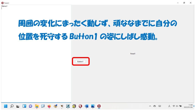Image resolution: width=195 pixels, height=110 pixels.
Task: Open the Wi-Fi network tray icon
Action: (174, 106)
